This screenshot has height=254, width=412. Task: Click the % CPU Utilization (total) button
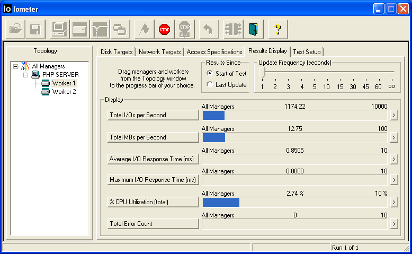pos(153,202)
